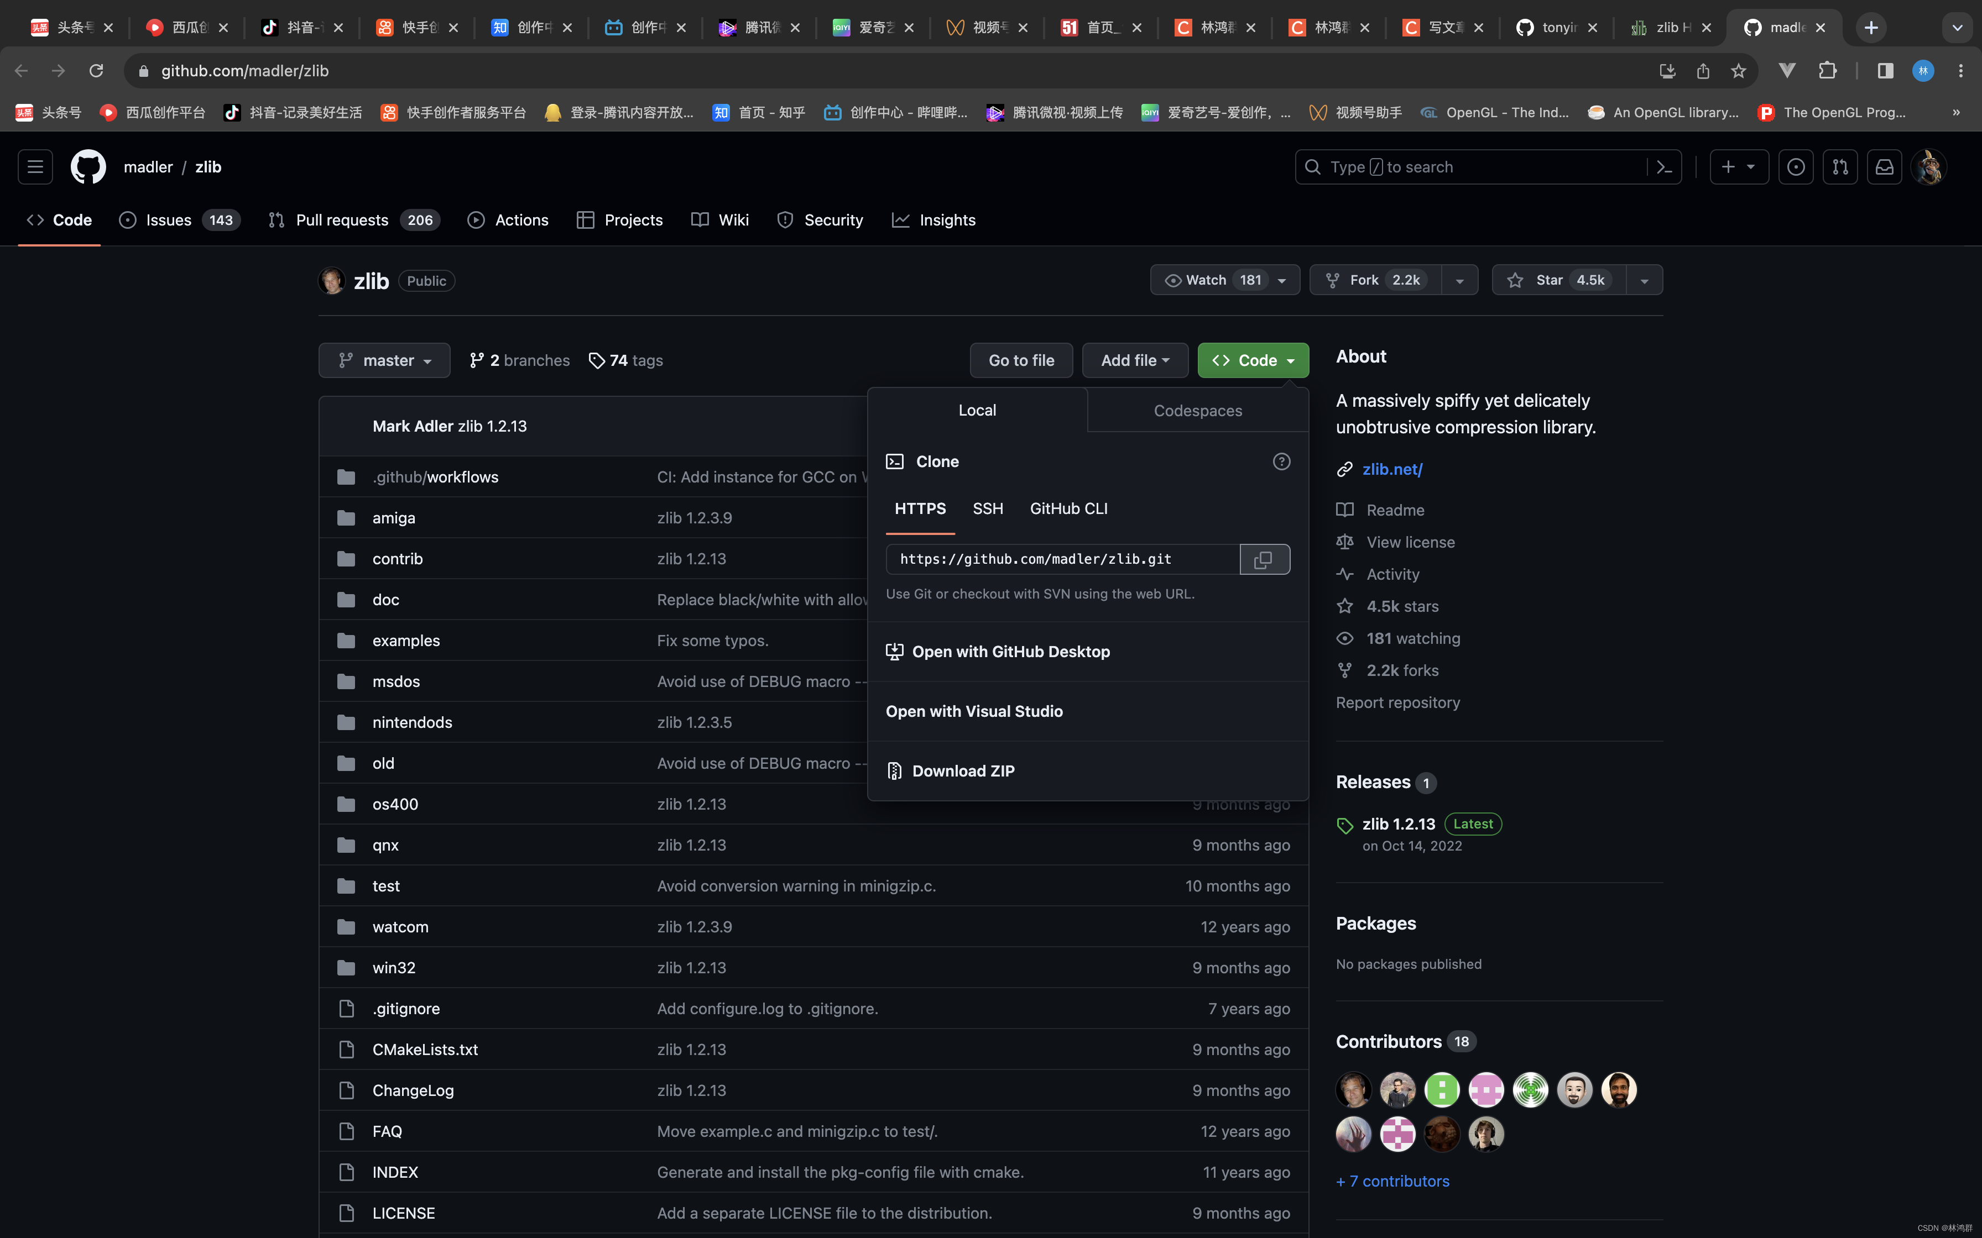This screenshot has height=1238, width=1982.
Task: Open the user avatar menu
Action: point(1929,167)
